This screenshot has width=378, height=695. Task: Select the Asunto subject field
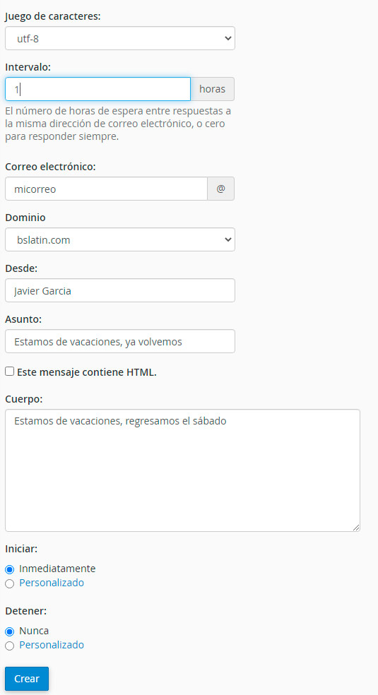coord(119,341)
